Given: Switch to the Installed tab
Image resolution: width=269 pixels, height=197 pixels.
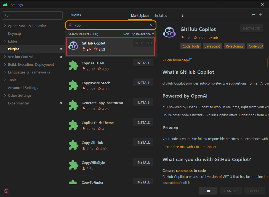Looking at the screenshot, I should pos(161,16).
